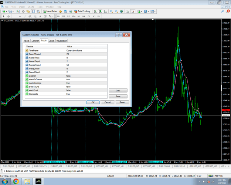The image size is (231, 185).
Task: Select the M15 timeframe button
Action: [68, 16]
